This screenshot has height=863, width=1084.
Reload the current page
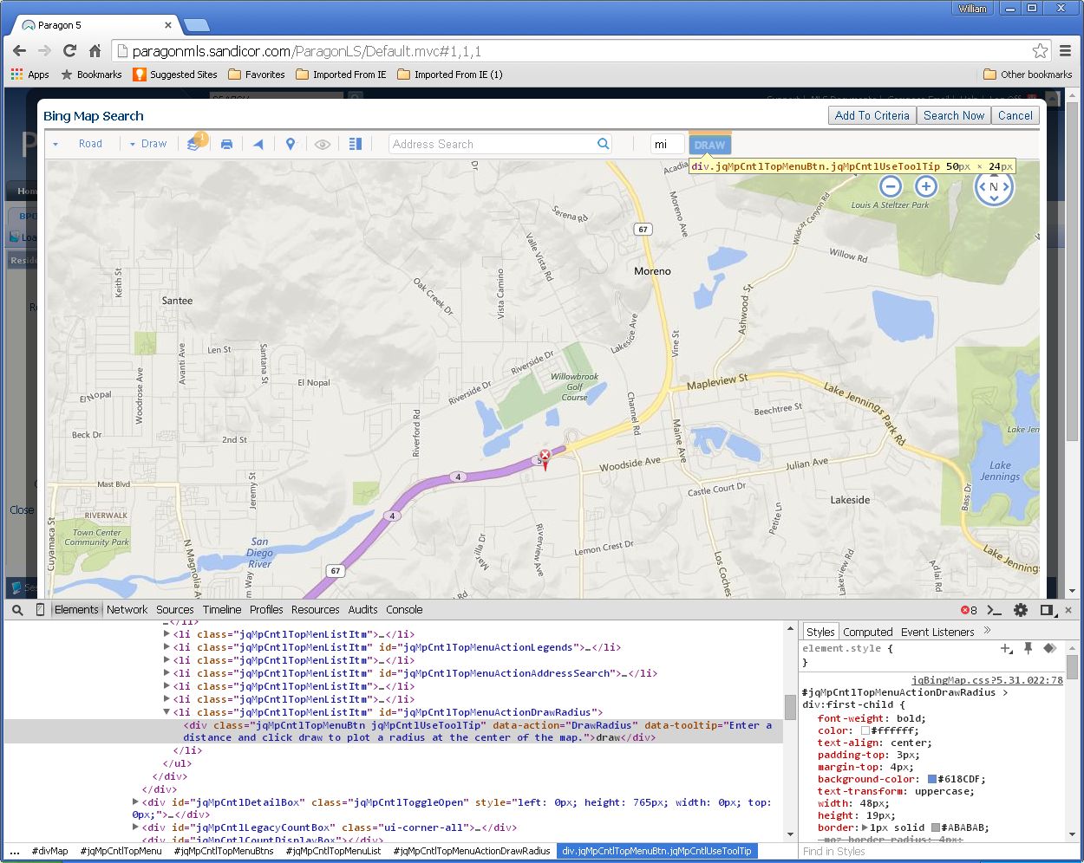click(x=70, y=51)
